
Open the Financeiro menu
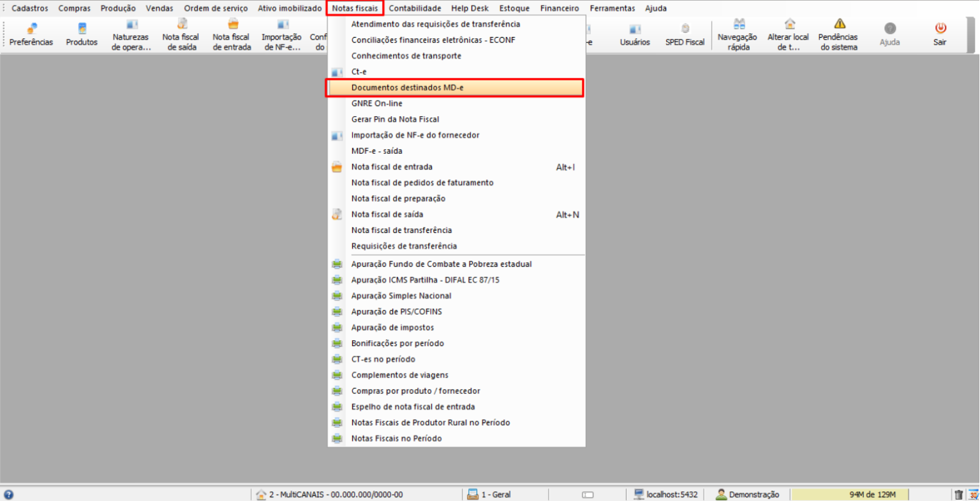[x=560, y=8]
